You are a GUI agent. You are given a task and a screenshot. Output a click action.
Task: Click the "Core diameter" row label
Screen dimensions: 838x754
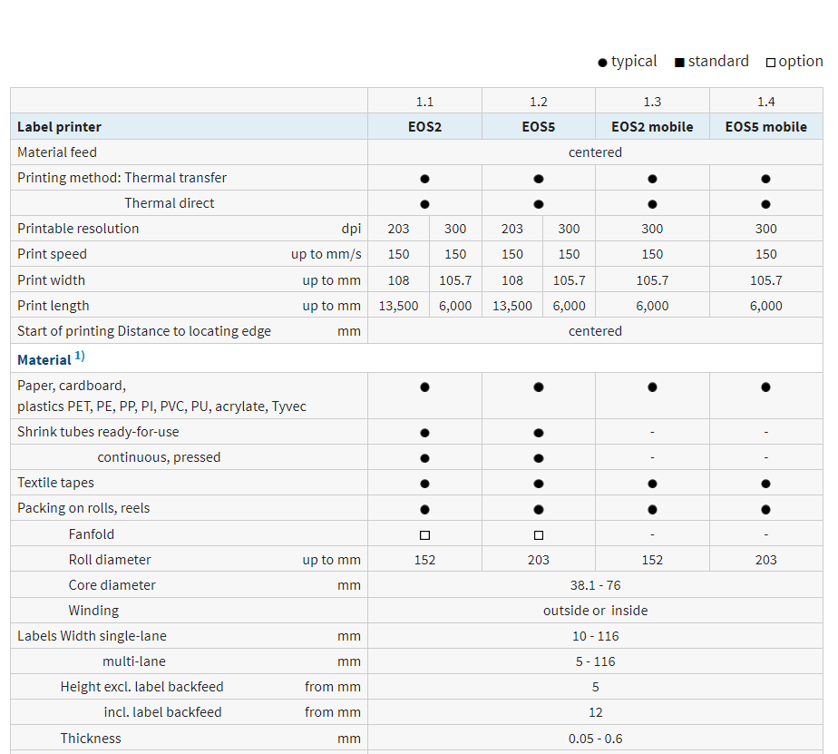(x=112, y=585)
